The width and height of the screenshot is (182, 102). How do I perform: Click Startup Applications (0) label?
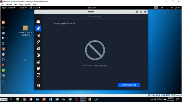tap(64, 23)
